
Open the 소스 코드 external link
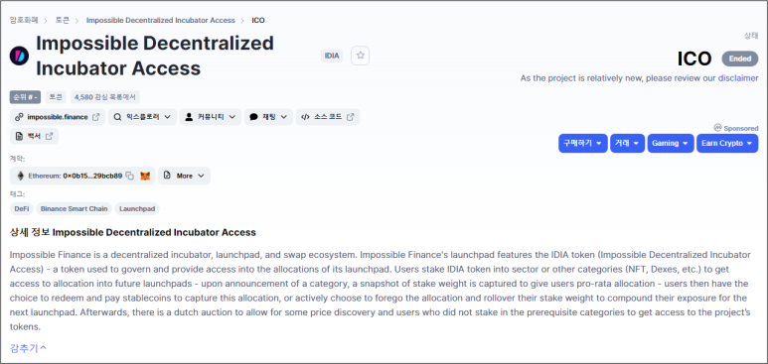click(327, 117)
